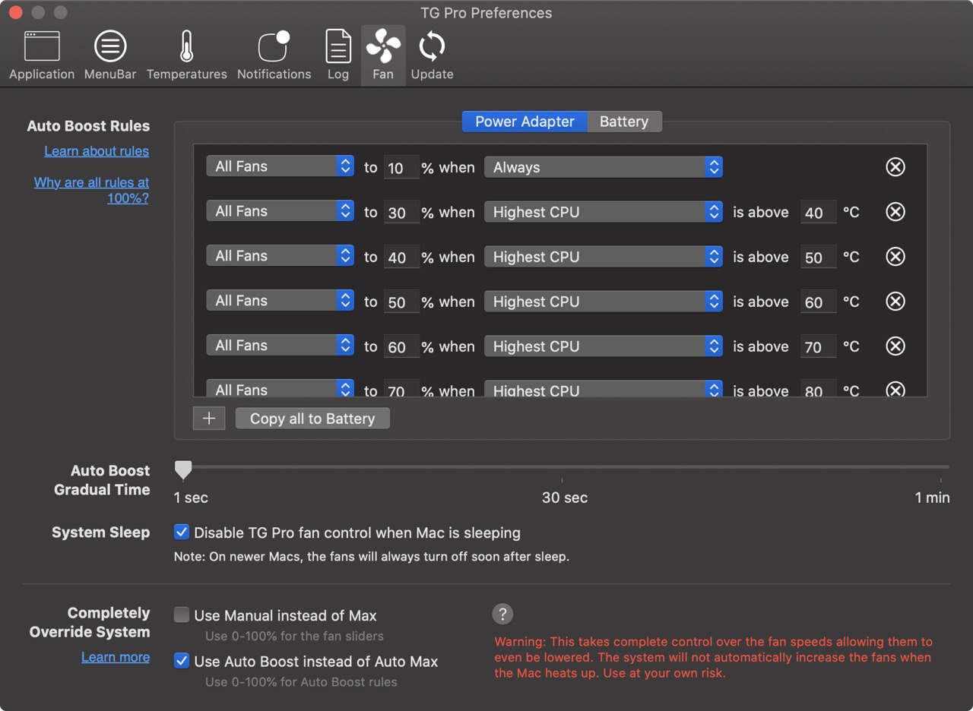Delete the rule above 80 °C
Viewport: 973px width, 711px height.
point(895,390)
